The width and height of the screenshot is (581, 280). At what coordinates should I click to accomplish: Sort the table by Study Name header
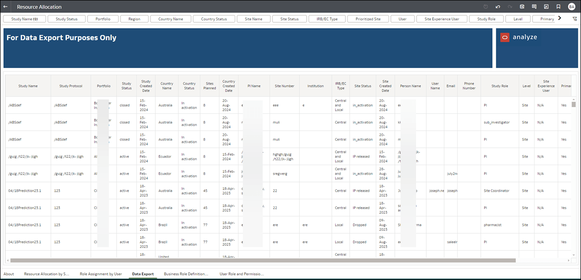coord(28,86)
